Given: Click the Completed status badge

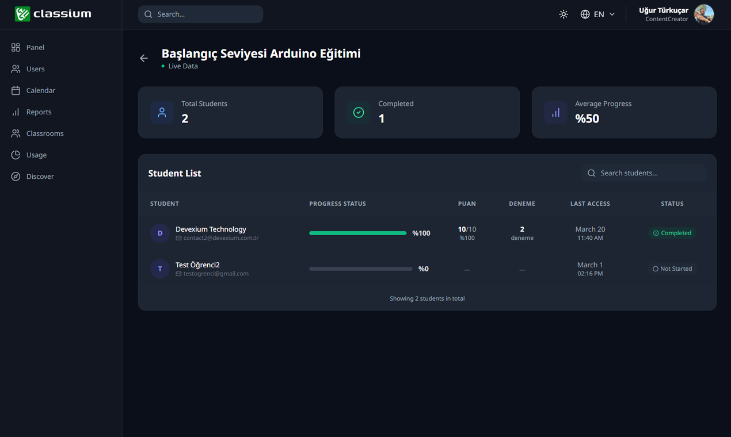Looking at the screenshot, I should point(672,233).
